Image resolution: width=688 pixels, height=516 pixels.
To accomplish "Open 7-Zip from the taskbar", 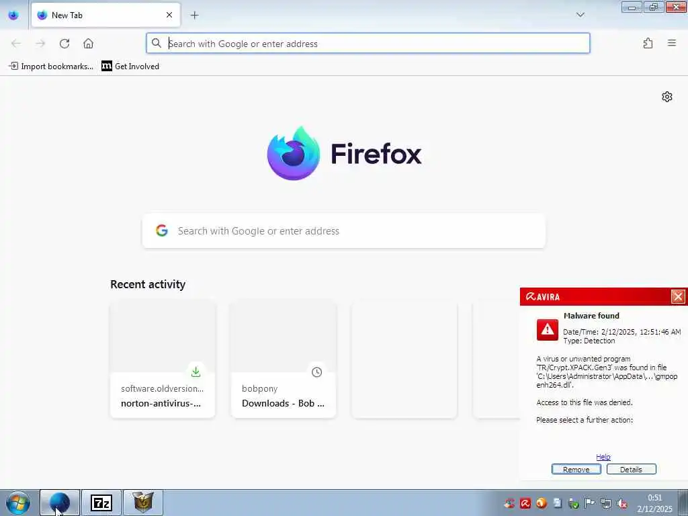I will pos(101,503).
